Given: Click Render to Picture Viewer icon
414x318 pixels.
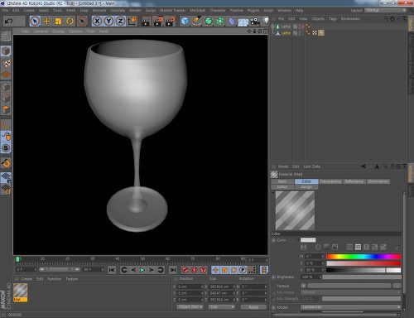Looking at the screenshot, I should click(158, 22).
